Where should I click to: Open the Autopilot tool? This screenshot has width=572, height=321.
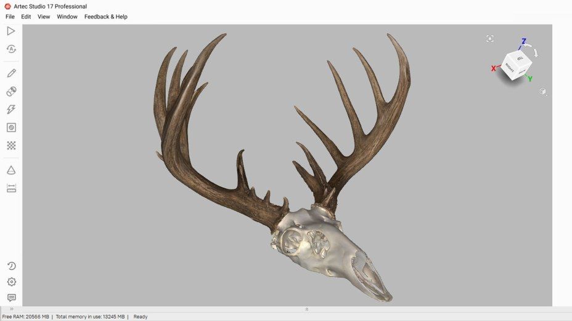pyautogui.click(x=11, y=49)
